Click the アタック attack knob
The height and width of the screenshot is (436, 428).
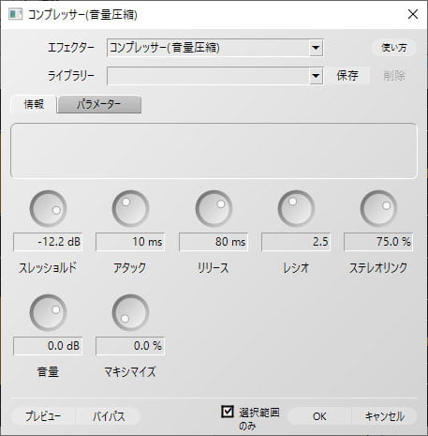click(x=130, y=208)
